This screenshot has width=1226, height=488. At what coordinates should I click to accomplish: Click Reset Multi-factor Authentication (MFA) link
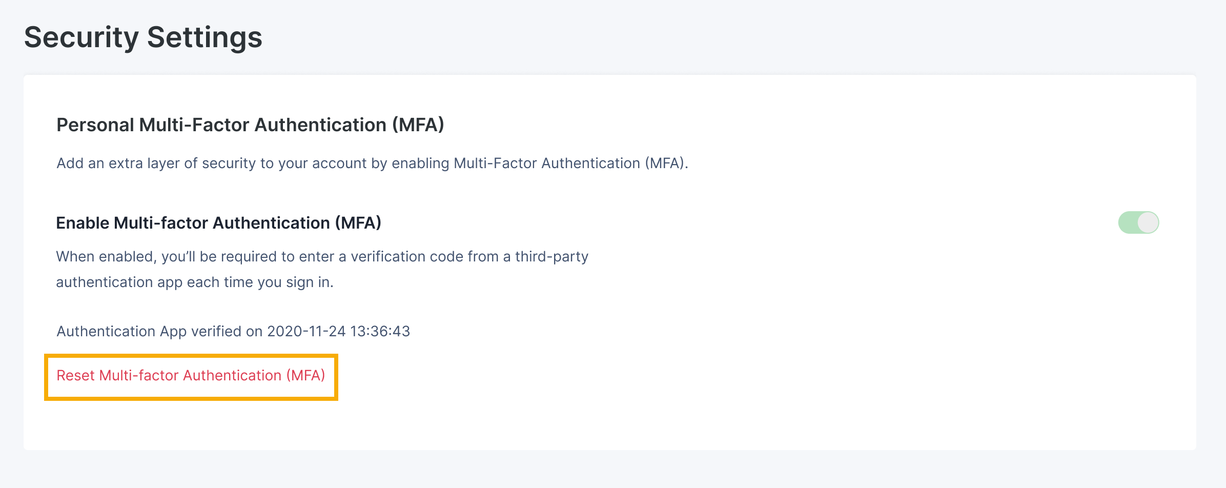(191, 376)
